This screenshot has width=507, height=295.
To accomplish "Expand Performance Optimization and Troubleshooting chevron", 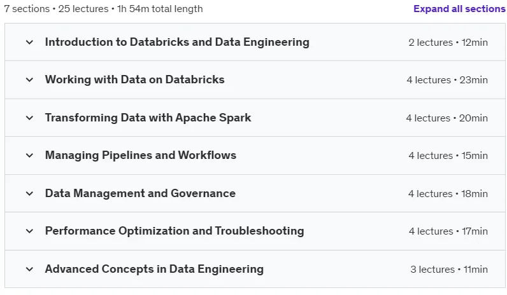I will tap(29, 231).
